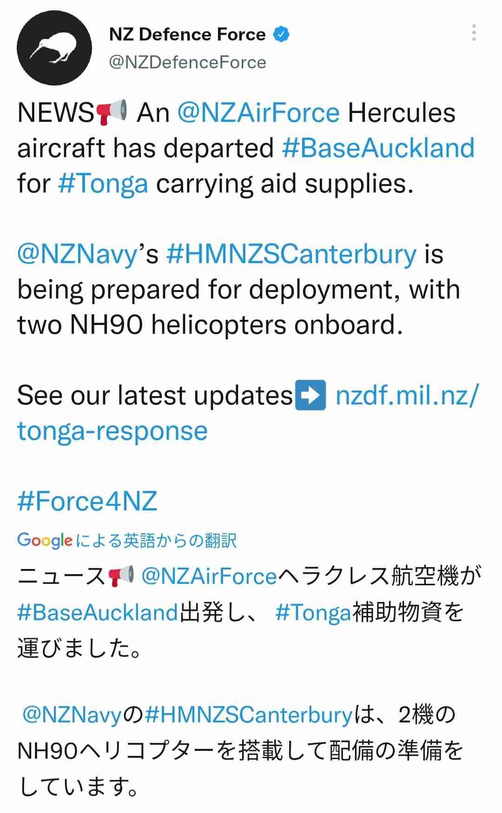This screenshot has width=502, height=813.
Task: Open the #HMNZSCanterbury hashtag in English text
Action: click(x=291, y=254)
